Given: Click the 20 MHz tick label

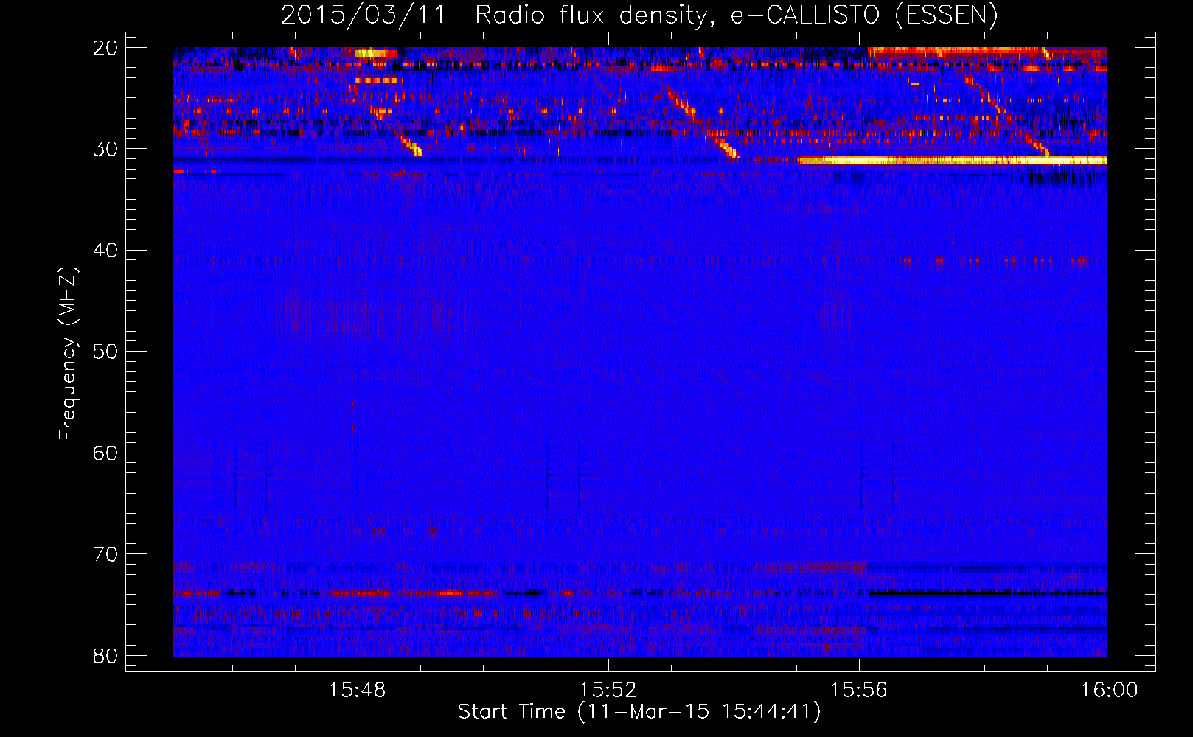Looking at the screenshot, I should pos(105,48).
